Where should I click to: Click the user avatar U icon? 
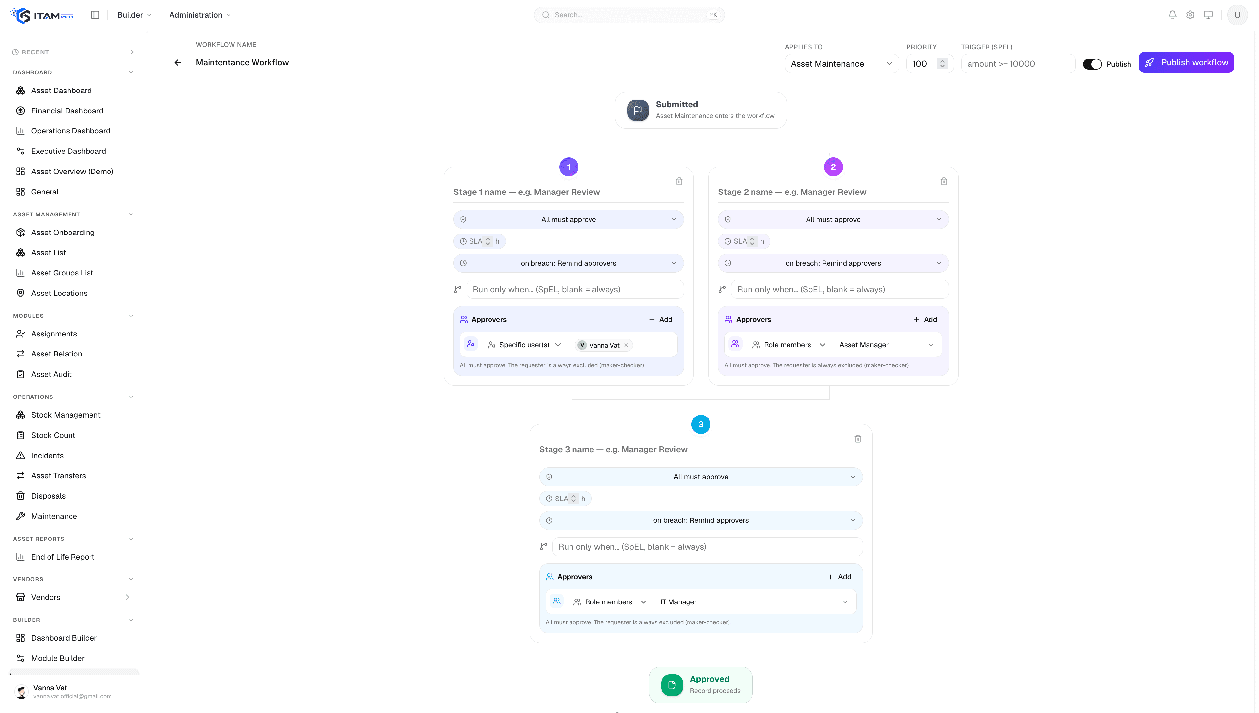point(1237,15)
